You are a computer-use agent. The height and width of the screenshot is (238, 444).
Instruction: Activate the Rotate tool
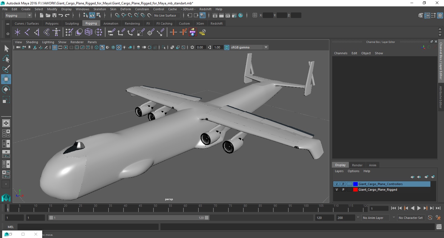click(6, 89)
